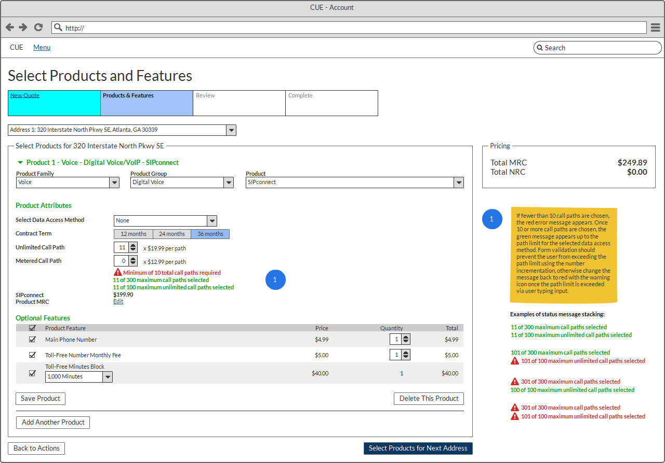
Task: Open the Menu link in the header
Action: [42, 48]
